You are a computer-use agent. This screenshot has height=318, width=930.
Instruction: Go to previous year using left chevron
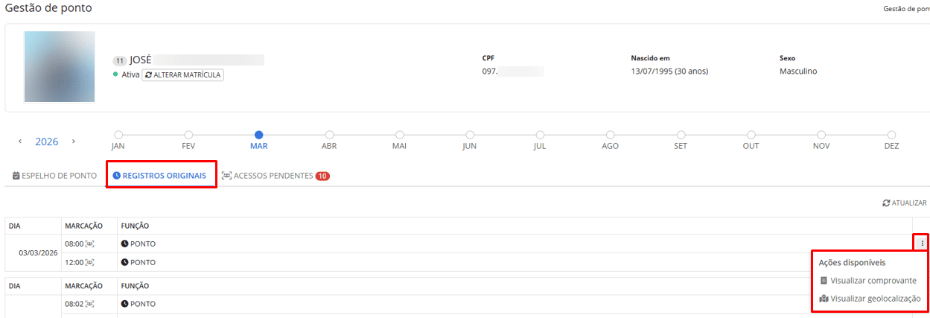click(x=20, y=141)
